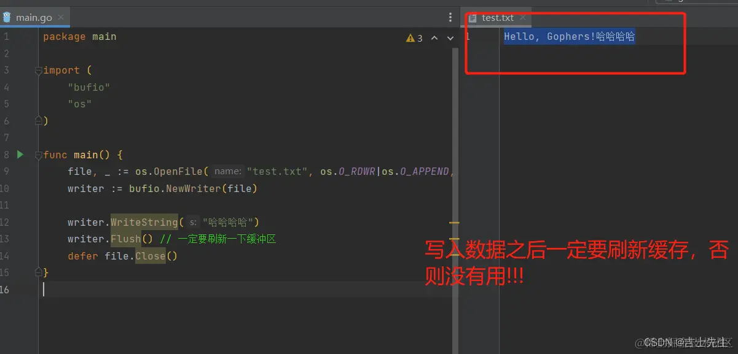
Task: Switch to the main.go tab
Action: coord(34,17)
